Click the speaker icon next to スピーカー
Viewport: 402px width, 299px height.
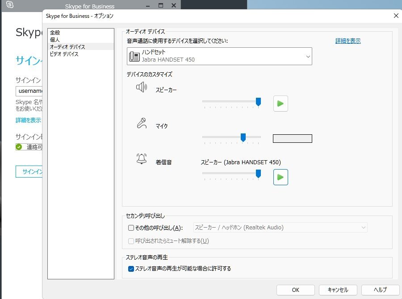(x=141, y=87)
